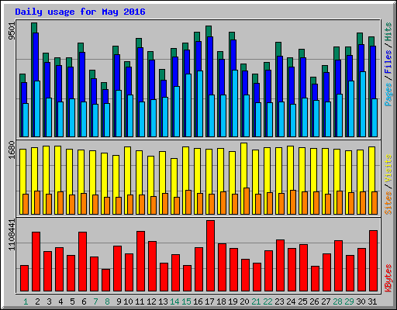
Task: Click day label 31 on the axis
Action: click(x=372, y=301)
